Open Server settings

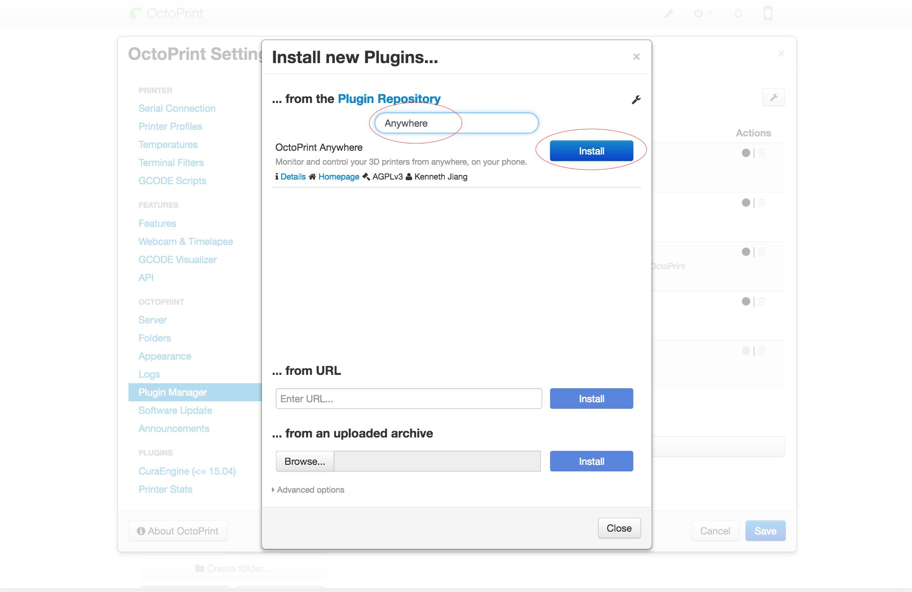(153, 320)
